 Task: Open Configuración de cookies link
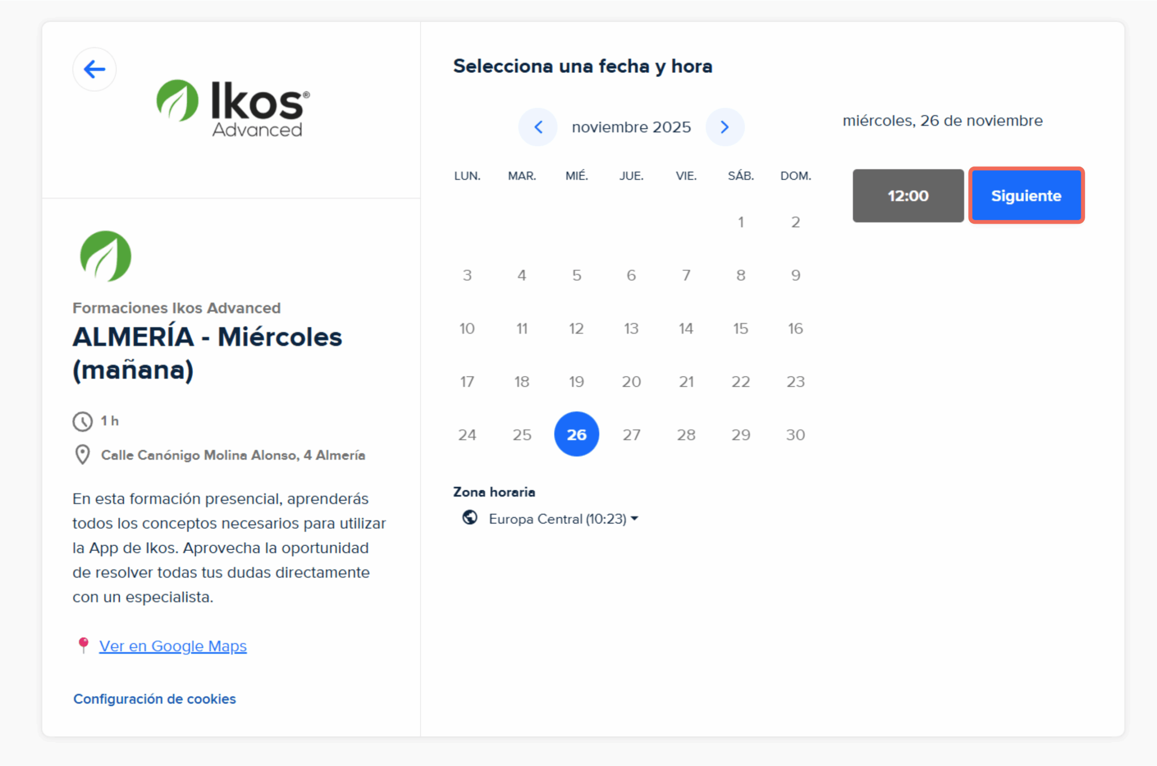[x=155, y=699]
